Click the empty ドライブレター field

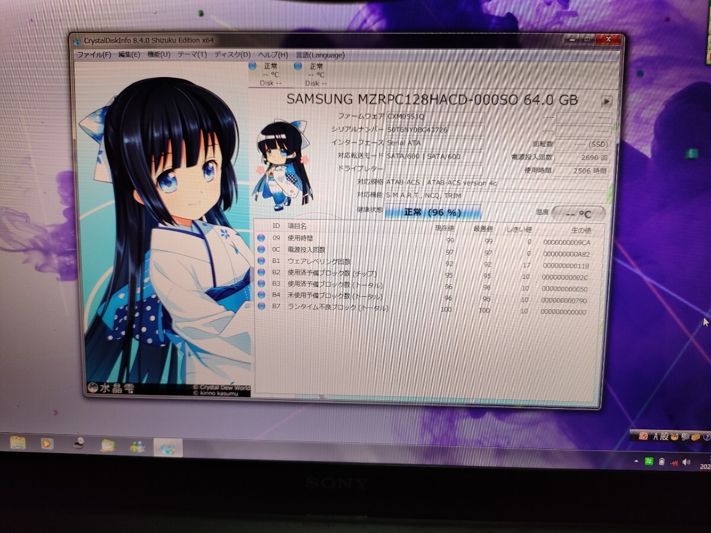(434, 169)
